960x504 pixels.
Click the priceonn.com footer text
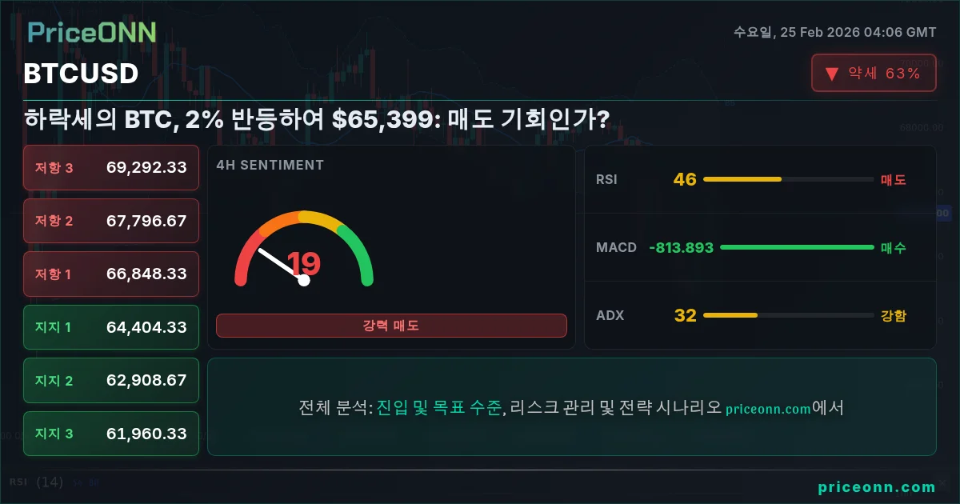tap(877, 487)
